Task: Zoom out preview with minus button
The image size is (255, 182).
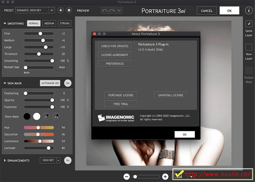Action: pos(126,177)
